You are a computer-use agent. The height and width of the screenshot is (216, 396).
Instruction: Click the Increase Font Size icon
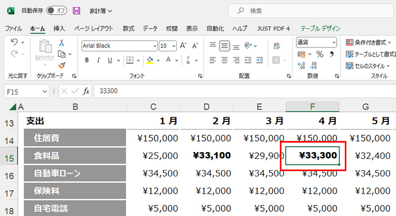183,46
